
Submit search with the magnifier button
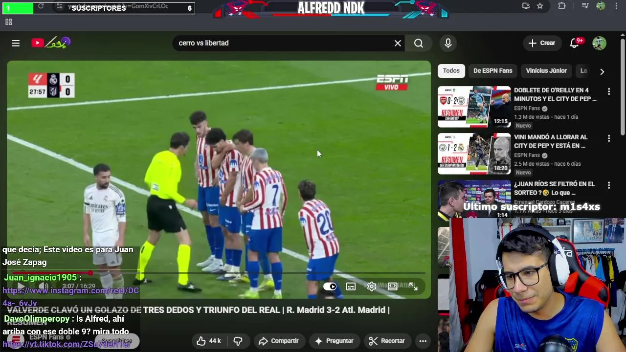[419, 43]
